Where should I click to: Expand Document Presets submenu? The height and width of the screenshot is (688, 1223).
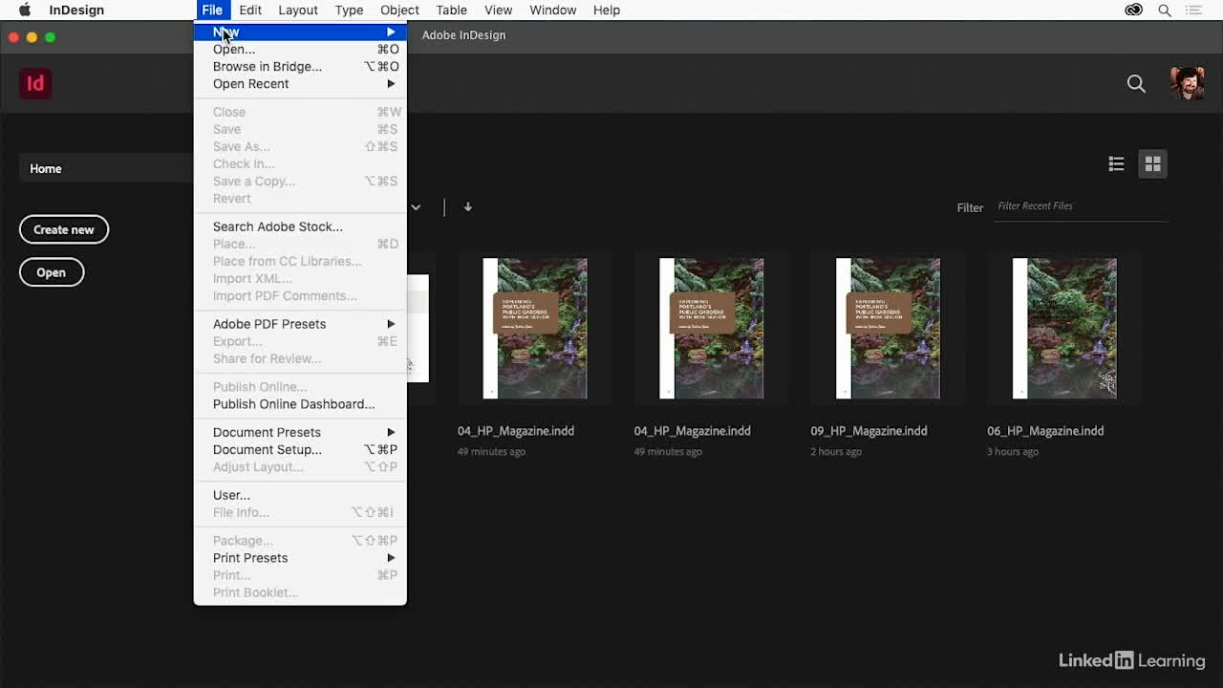click(x=300, y=432)
